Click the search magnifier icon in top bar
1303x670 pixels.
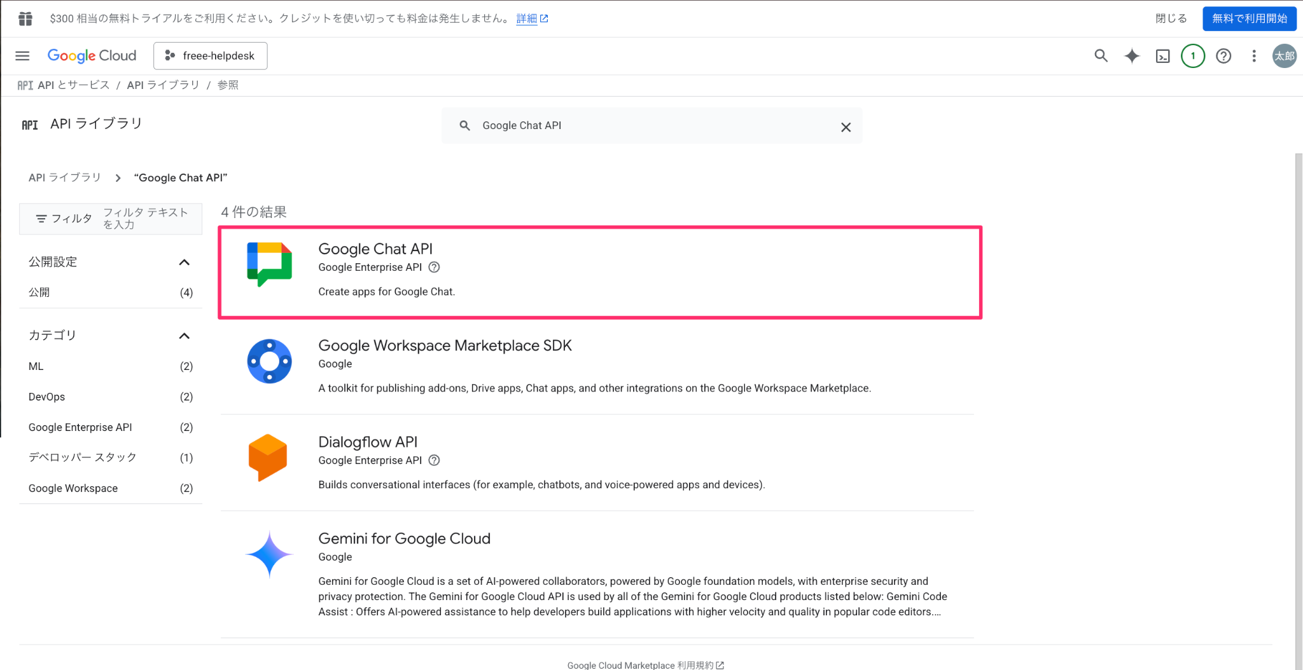pyautogui.click(x=1101, y=56)
